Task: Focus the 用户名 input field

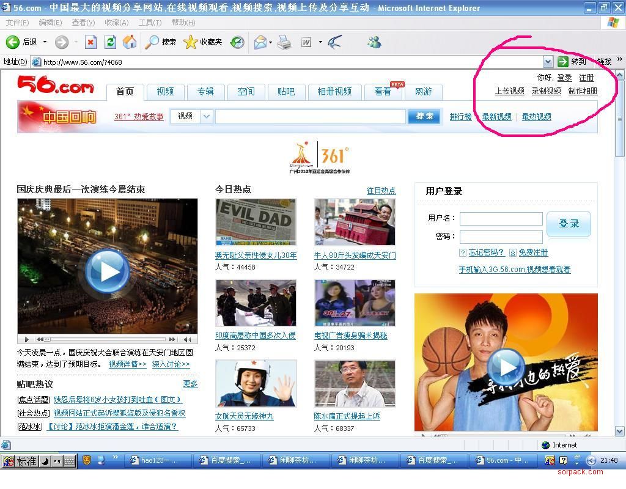Action: point(501,218)
